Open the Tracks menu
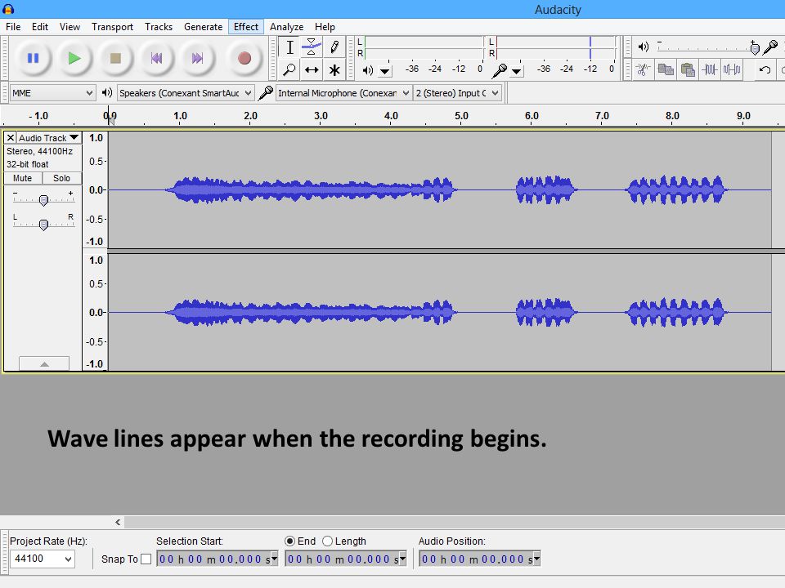This screenshot has width=785, height=588. 159,26
